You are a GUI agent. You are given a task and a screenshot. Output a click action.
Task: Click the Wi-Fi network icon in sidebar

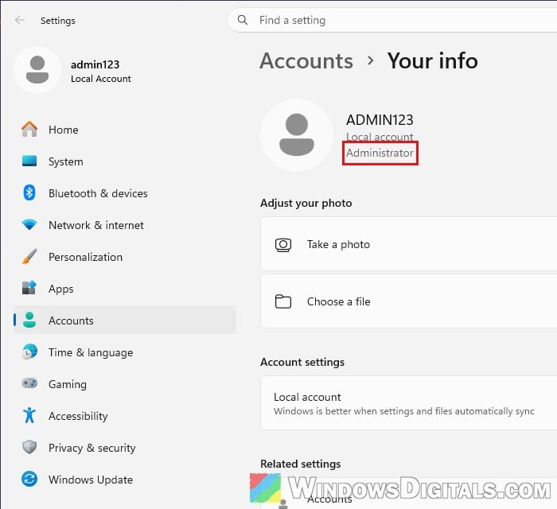pos(29,225)
